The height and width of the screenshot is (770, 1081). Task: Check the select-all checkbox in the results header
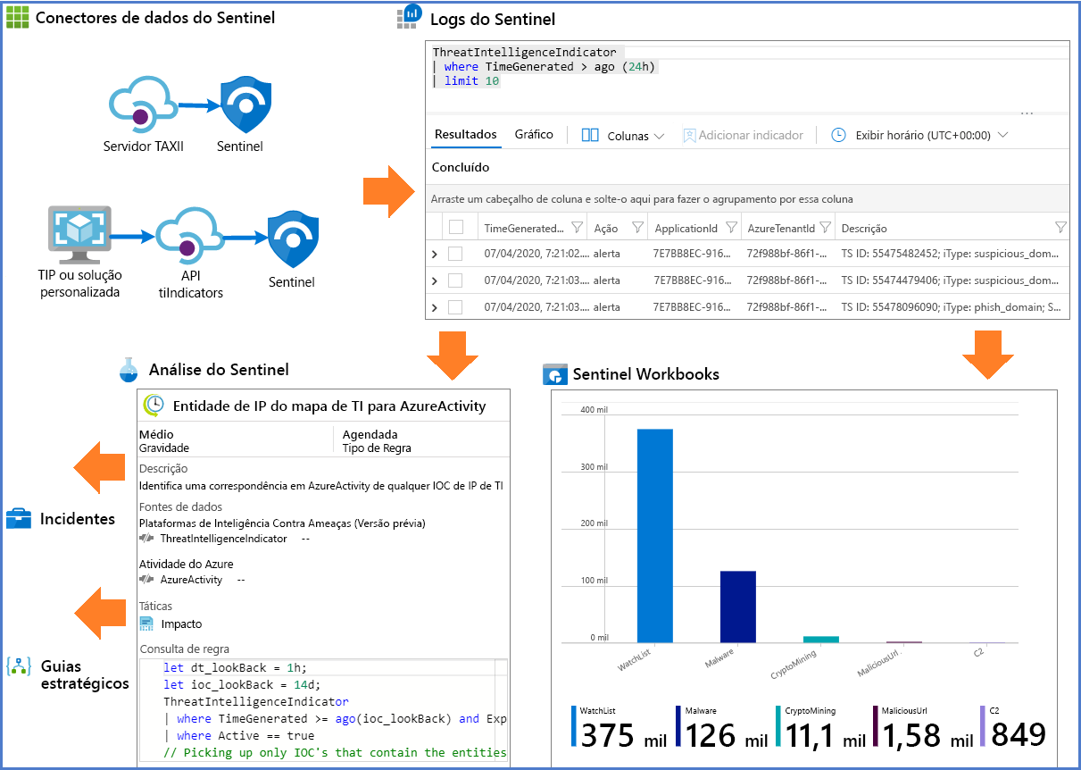coord(456,228)
